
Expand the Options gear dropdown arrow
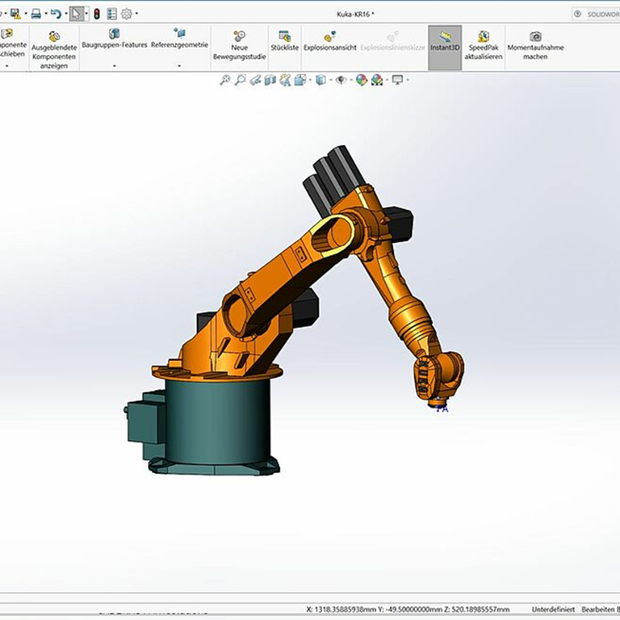pos(136,14)
